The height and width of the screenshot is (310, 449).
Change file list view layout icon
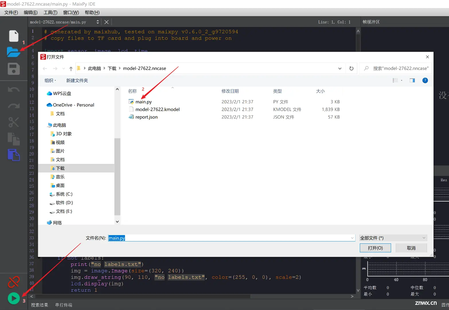point(395,80)
